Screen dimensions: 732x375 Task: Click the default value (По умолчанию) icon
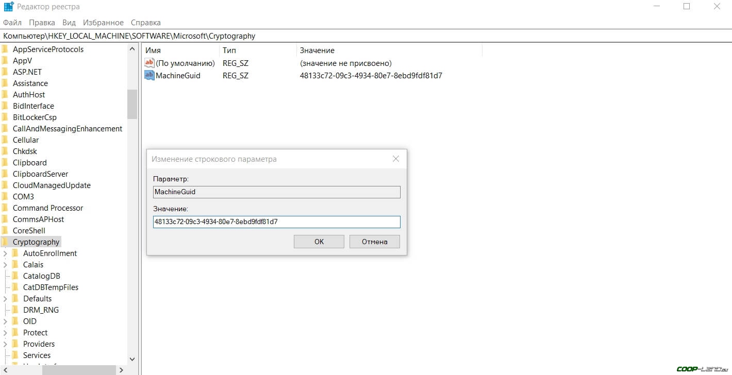click(x=149, y=63)
